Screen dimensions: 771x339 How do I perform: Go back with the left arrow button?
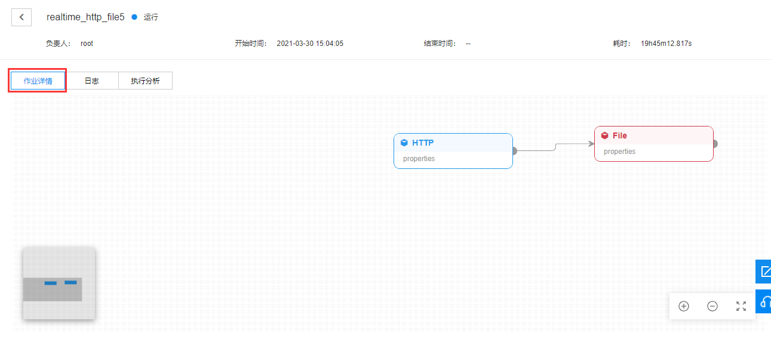21,17
